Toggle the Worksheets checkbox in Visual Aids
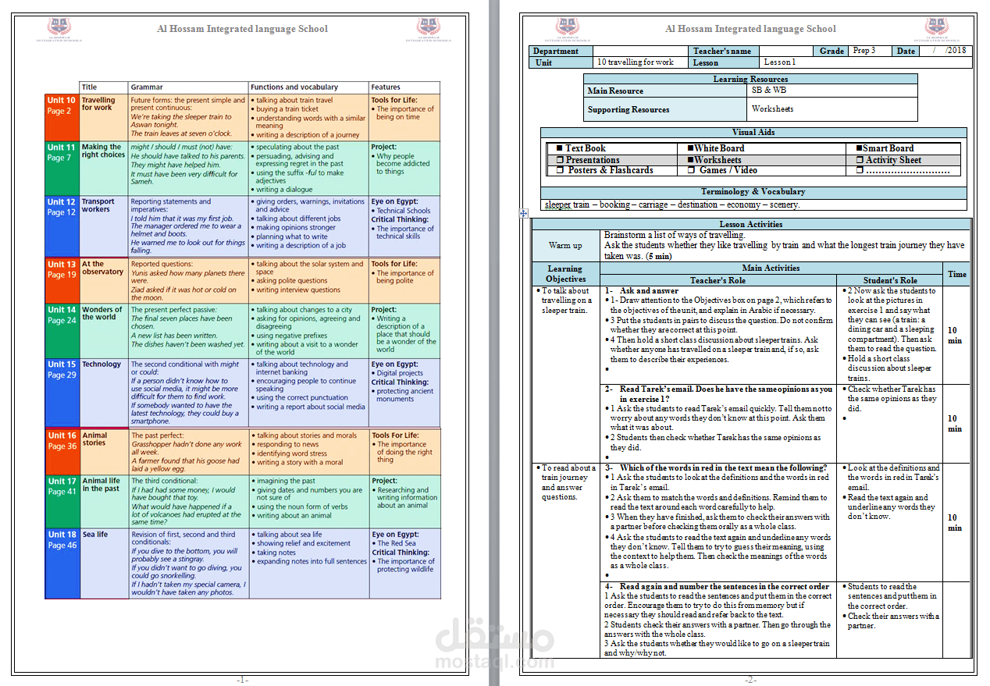This screenshot has width=990, height=686. [690, 160]
